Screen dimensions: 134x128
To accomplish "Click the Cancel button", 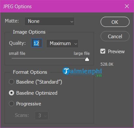I will coord(115,36).
